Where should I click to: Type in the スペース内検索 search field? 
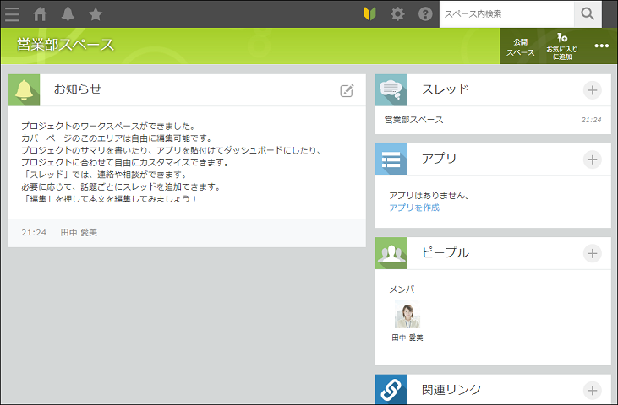click(506, 13)
